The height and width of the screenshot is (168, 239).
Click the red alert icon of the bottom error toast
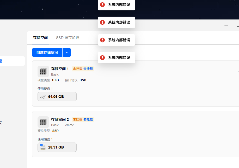tap(102, 58)
